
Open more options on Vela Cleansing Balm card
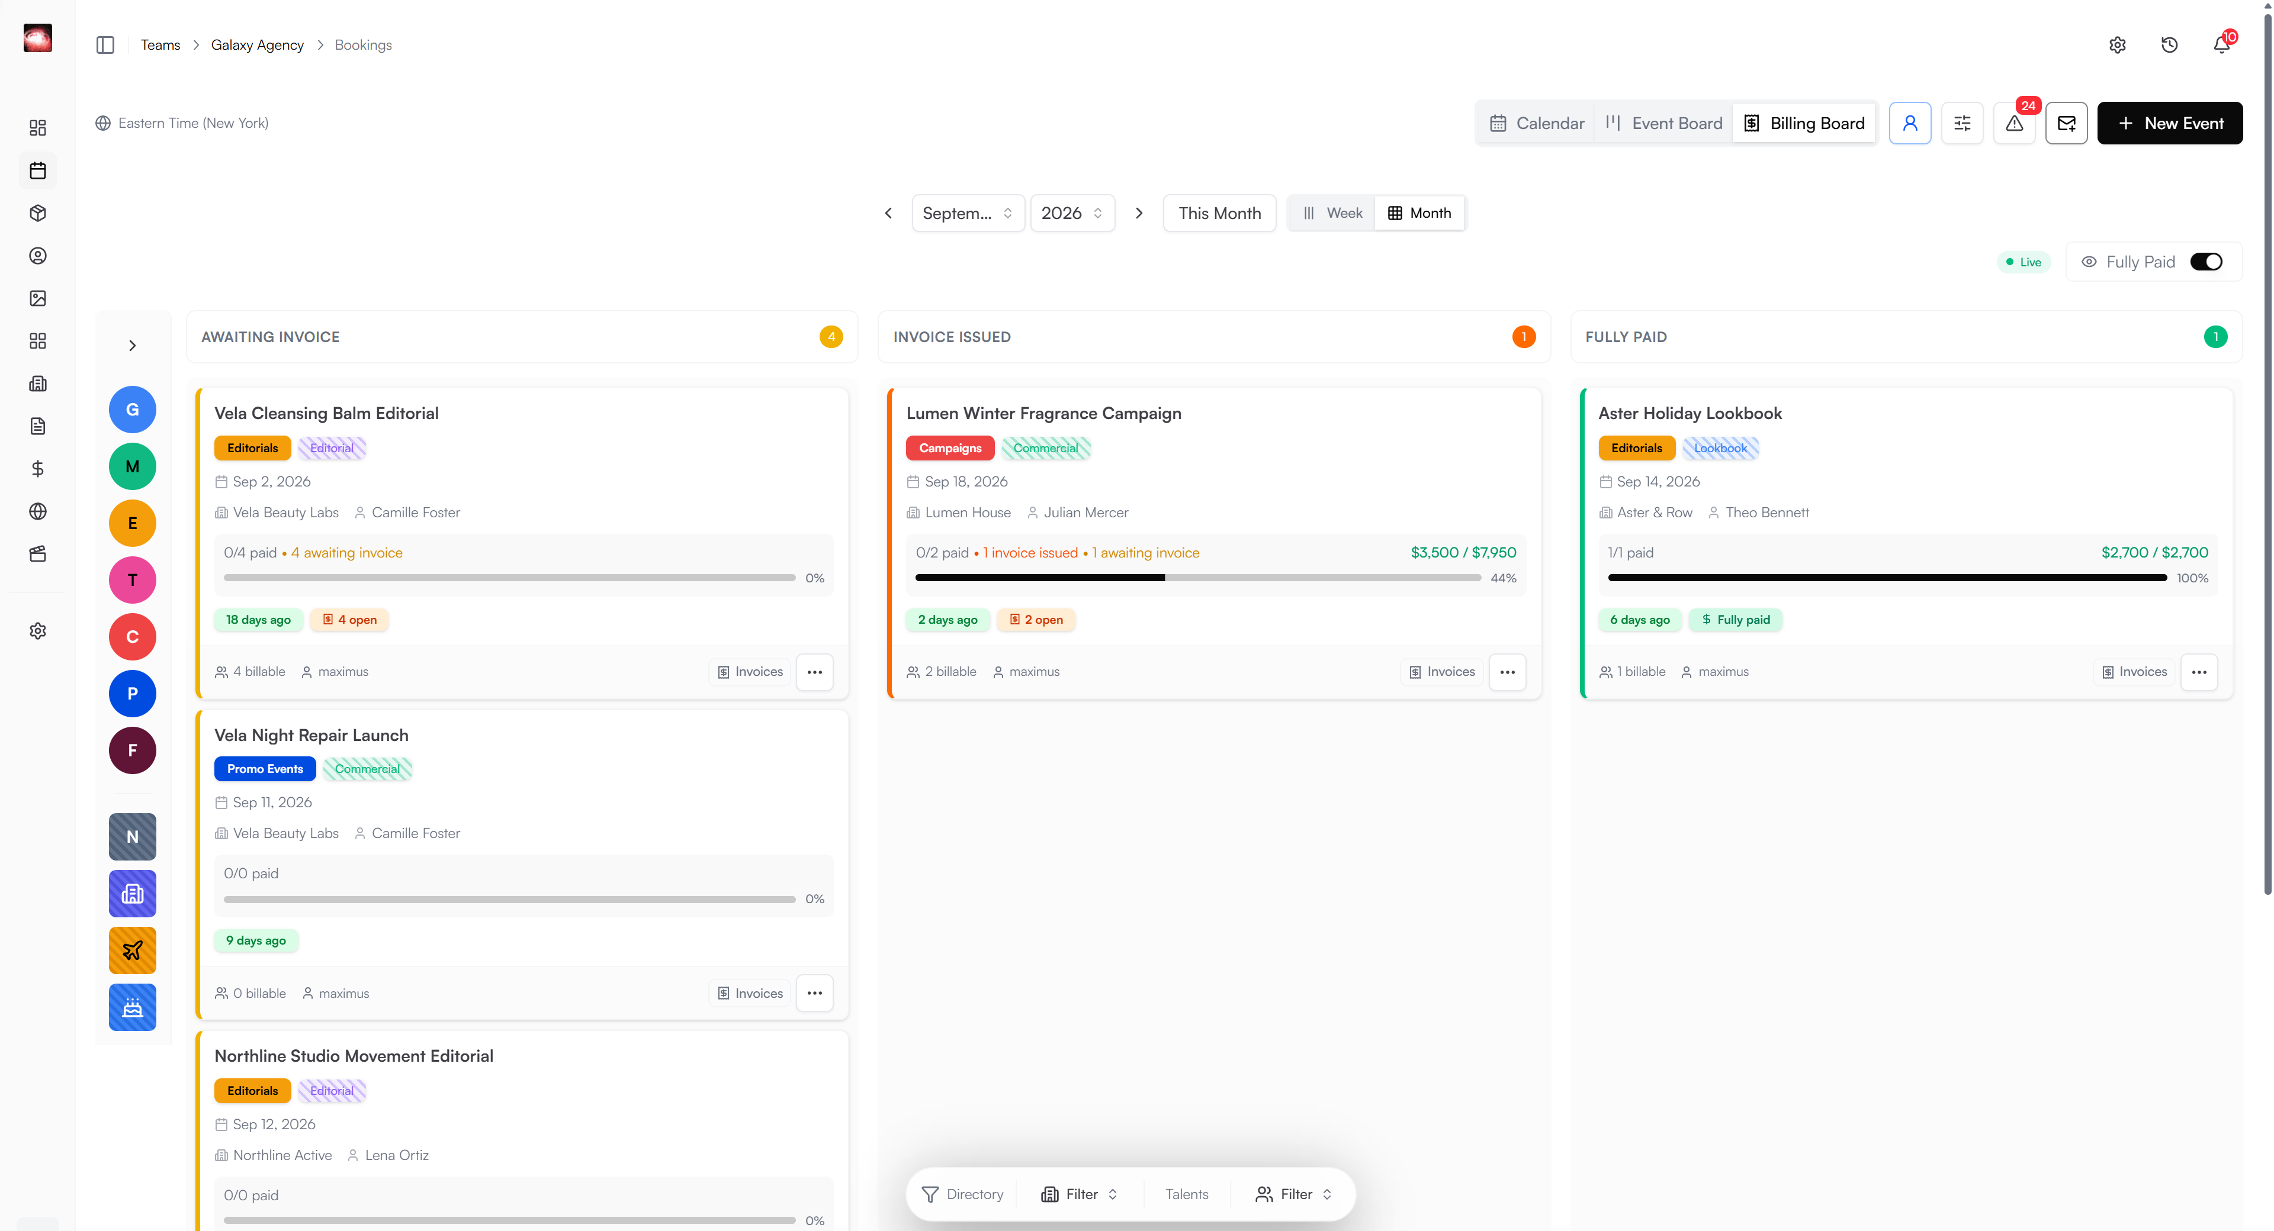coord(814,672)
